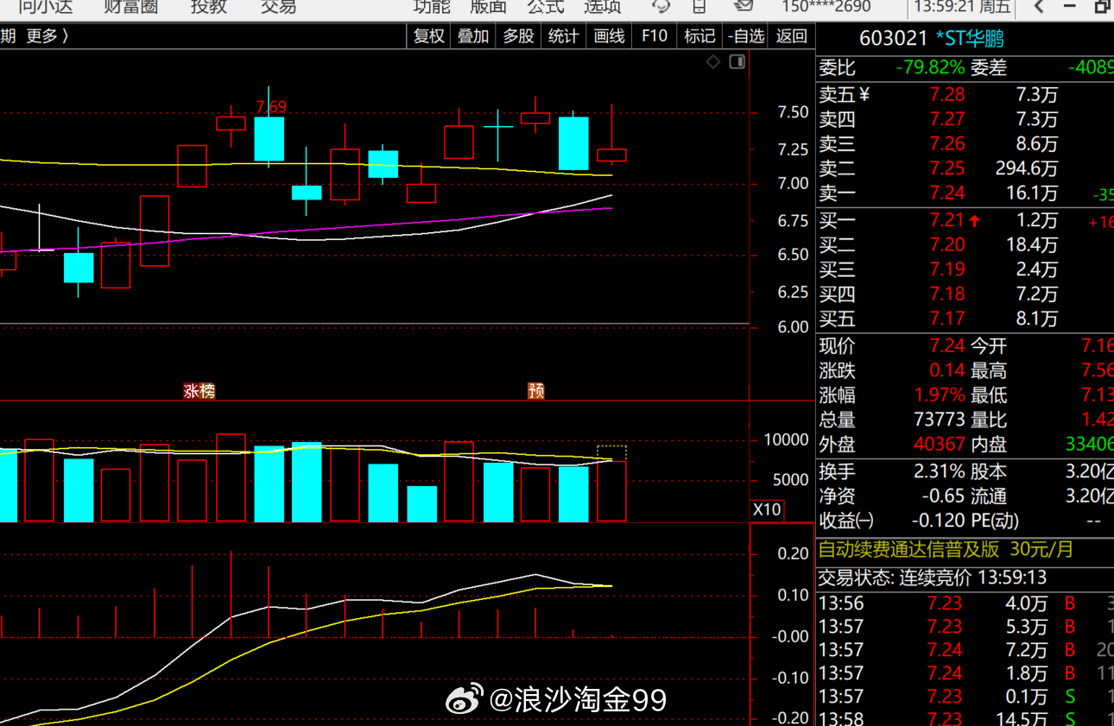Open F10 company information
The image size is (1114, 726).
pyautogui.click(x=655, y=36)
